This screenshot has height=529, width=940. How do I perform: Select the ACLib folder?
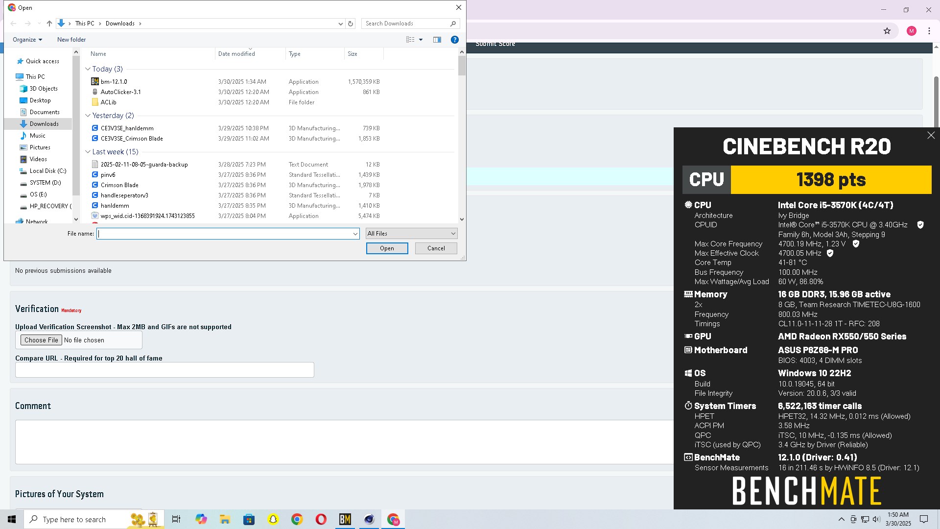click(x=108, y=102)
